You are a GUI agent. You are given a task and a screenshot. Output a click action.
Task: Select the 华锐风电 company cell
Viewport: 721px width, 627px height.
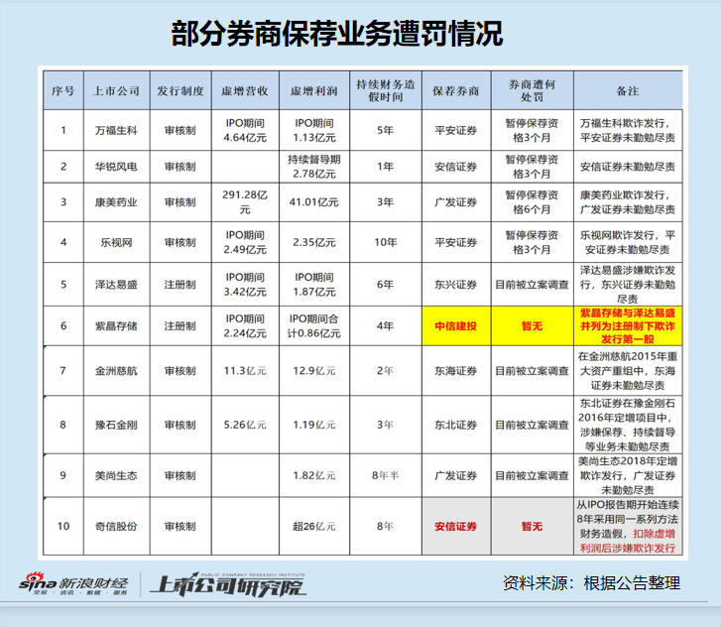pyautogui.click(x=116, y=167)
